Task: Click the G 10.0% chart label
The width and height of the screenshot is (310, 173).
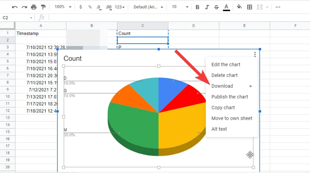Action: 69,93
